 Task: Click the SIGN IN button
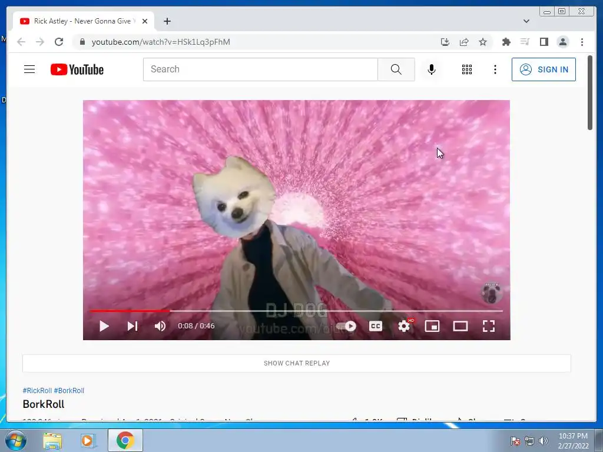[544, 69]
